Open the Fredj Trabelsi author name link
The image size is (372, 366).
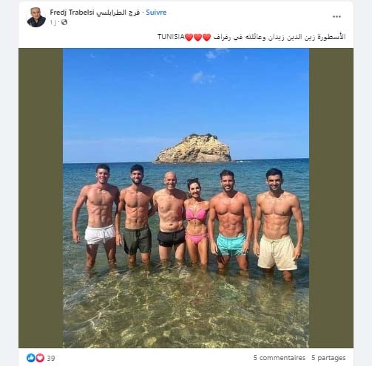(72, 13)
